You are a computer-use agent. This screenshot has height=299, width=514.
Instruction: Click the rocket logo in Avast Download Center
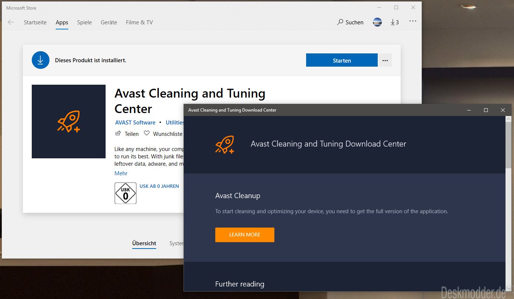pyautogui.click(x=225, y=145)
